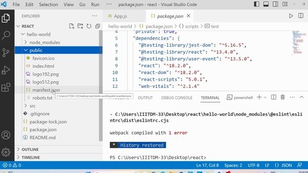Refresh the Explorer file tree
This screenshot has height=173, width=308.
[x=89, y=26]
